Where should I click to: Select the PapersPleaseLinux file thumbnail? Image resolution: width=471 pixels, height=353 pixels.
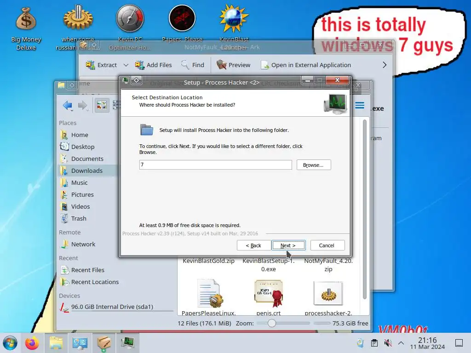click(x=209, y=294)
